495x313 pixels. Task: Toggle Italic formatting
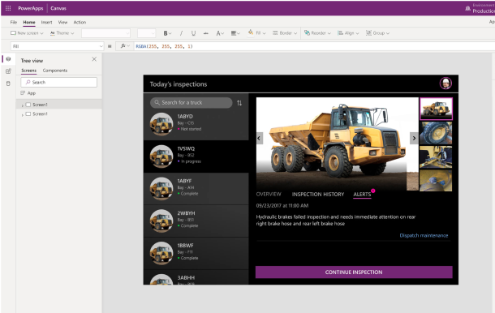181,33
